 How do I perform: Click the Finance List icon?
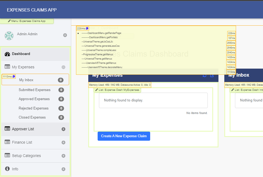coord(7,142)
